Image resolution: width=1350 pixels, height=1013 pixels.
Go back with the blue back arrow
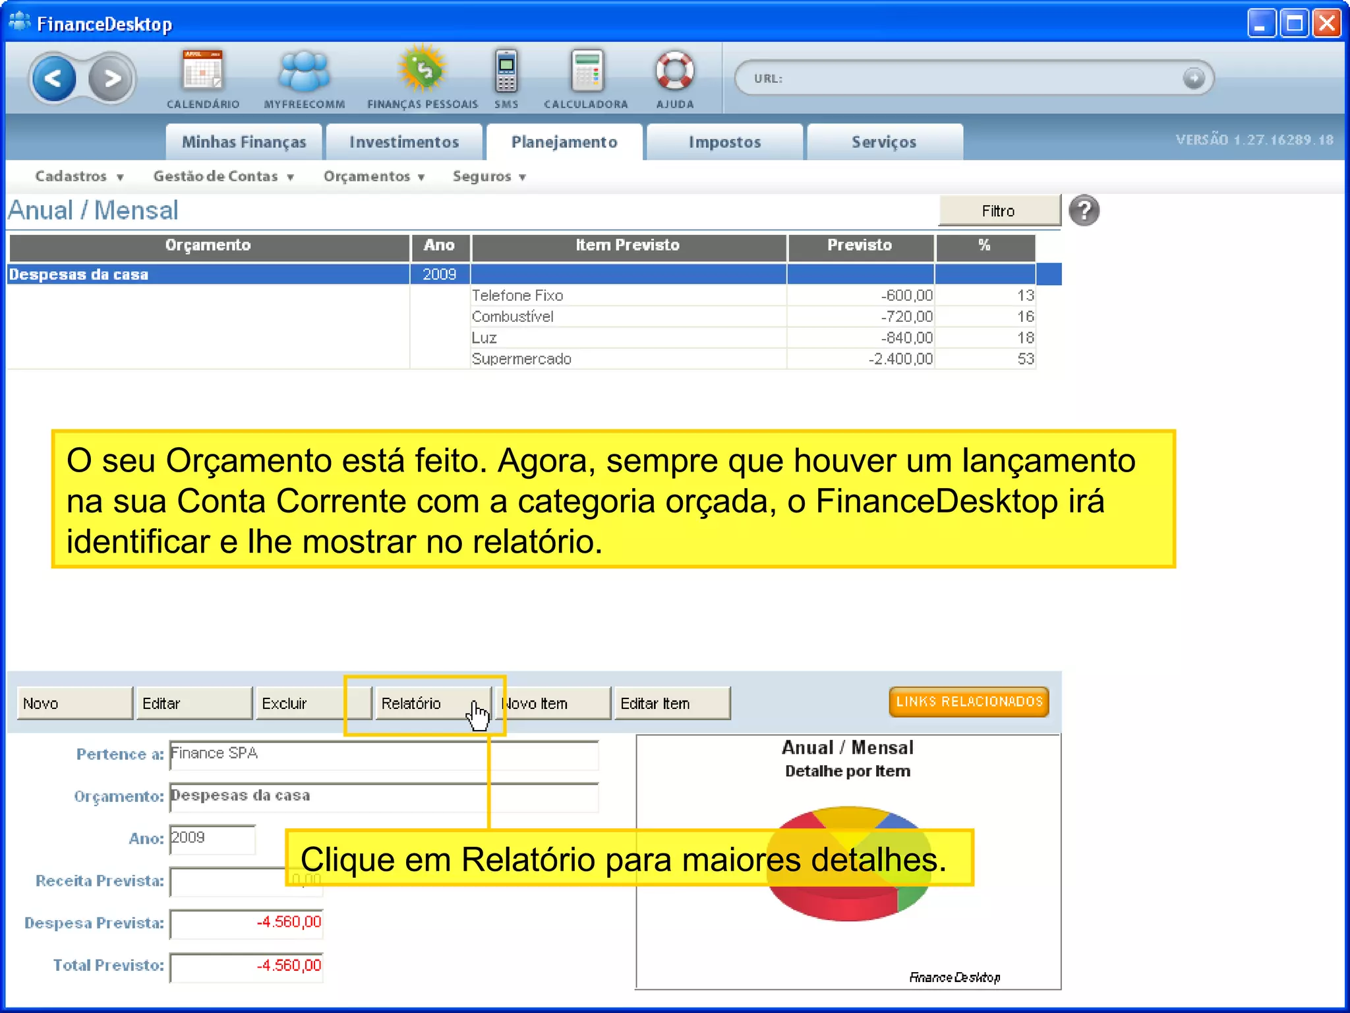point(54,79)
